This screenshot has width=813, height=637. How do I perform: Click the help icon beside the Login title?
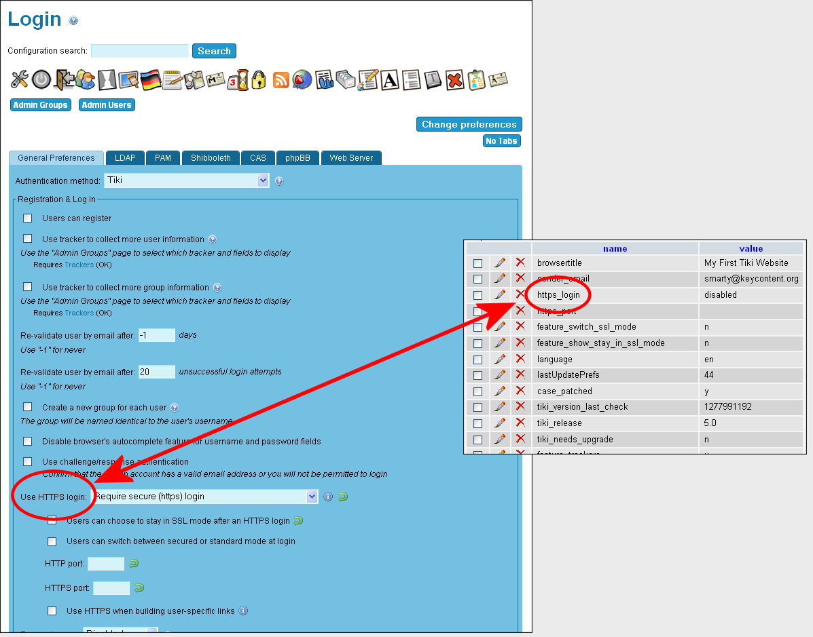point(73,21)
